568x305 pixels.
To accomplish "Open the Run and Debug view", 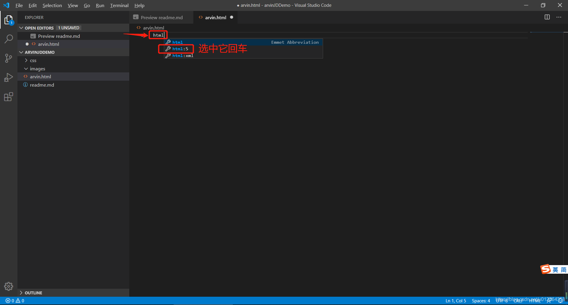I will [9, 77].
